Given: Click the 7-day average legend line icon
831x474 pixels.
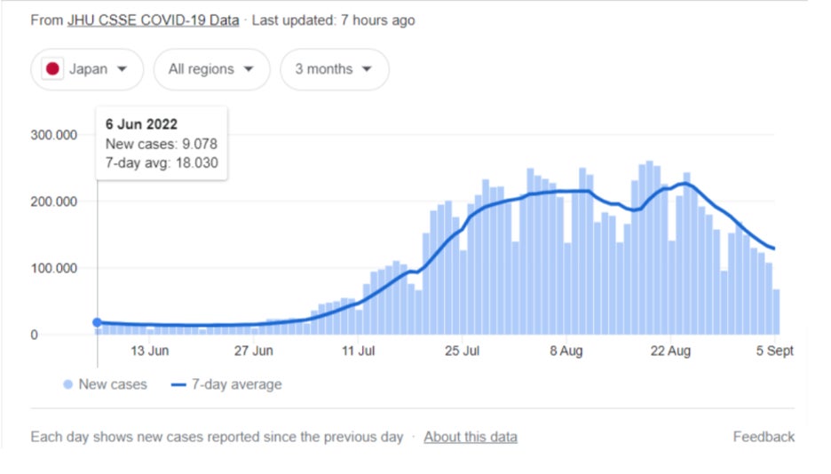Looking at the screenshot, I should point(178,385).
